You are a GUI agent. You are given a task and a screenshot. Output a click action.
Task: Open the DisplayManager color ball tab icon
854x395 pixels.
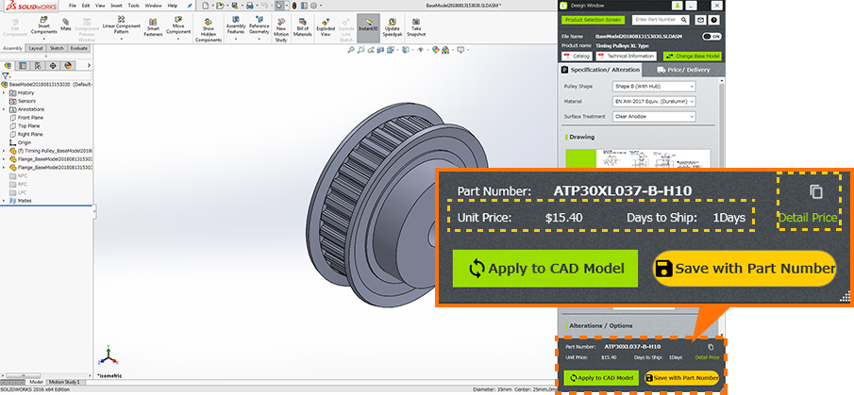(x=68, y=65)
